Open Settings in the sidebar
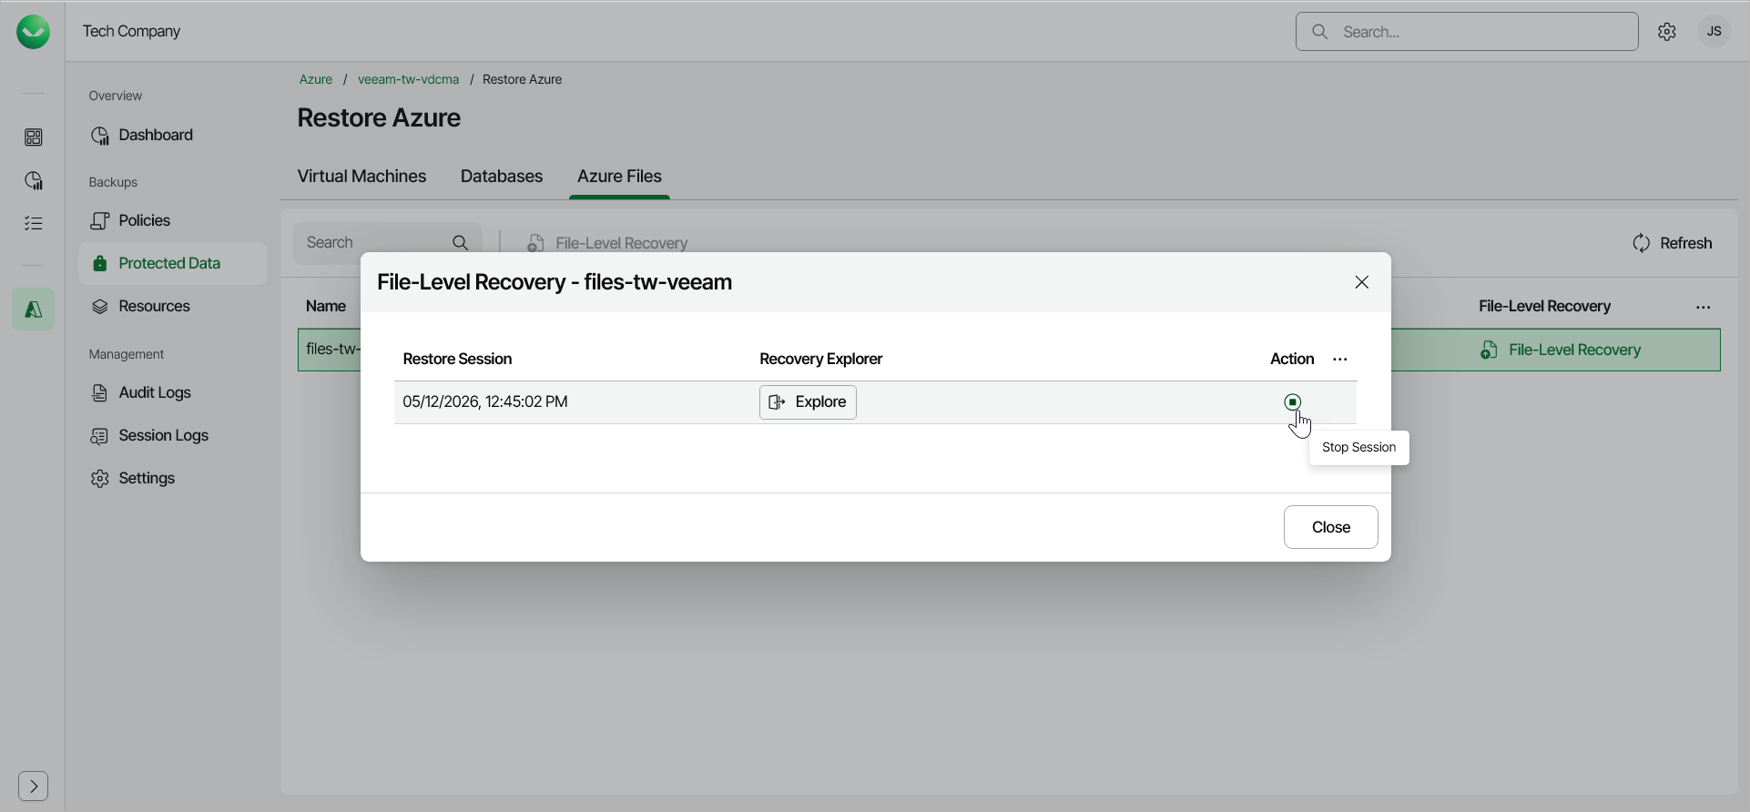This screenshot has width=1750, height=812. (x=173, y=478)
